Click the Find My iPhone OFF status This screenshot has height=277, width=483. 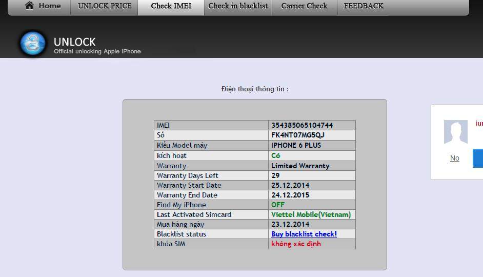pos(277,205)
